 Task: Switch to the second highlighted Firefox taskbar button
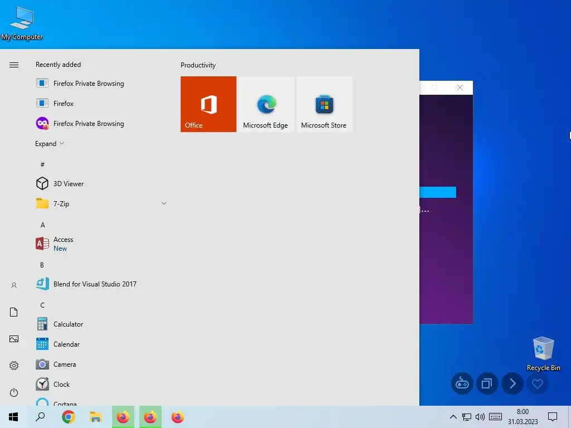[x=151, y=417]
